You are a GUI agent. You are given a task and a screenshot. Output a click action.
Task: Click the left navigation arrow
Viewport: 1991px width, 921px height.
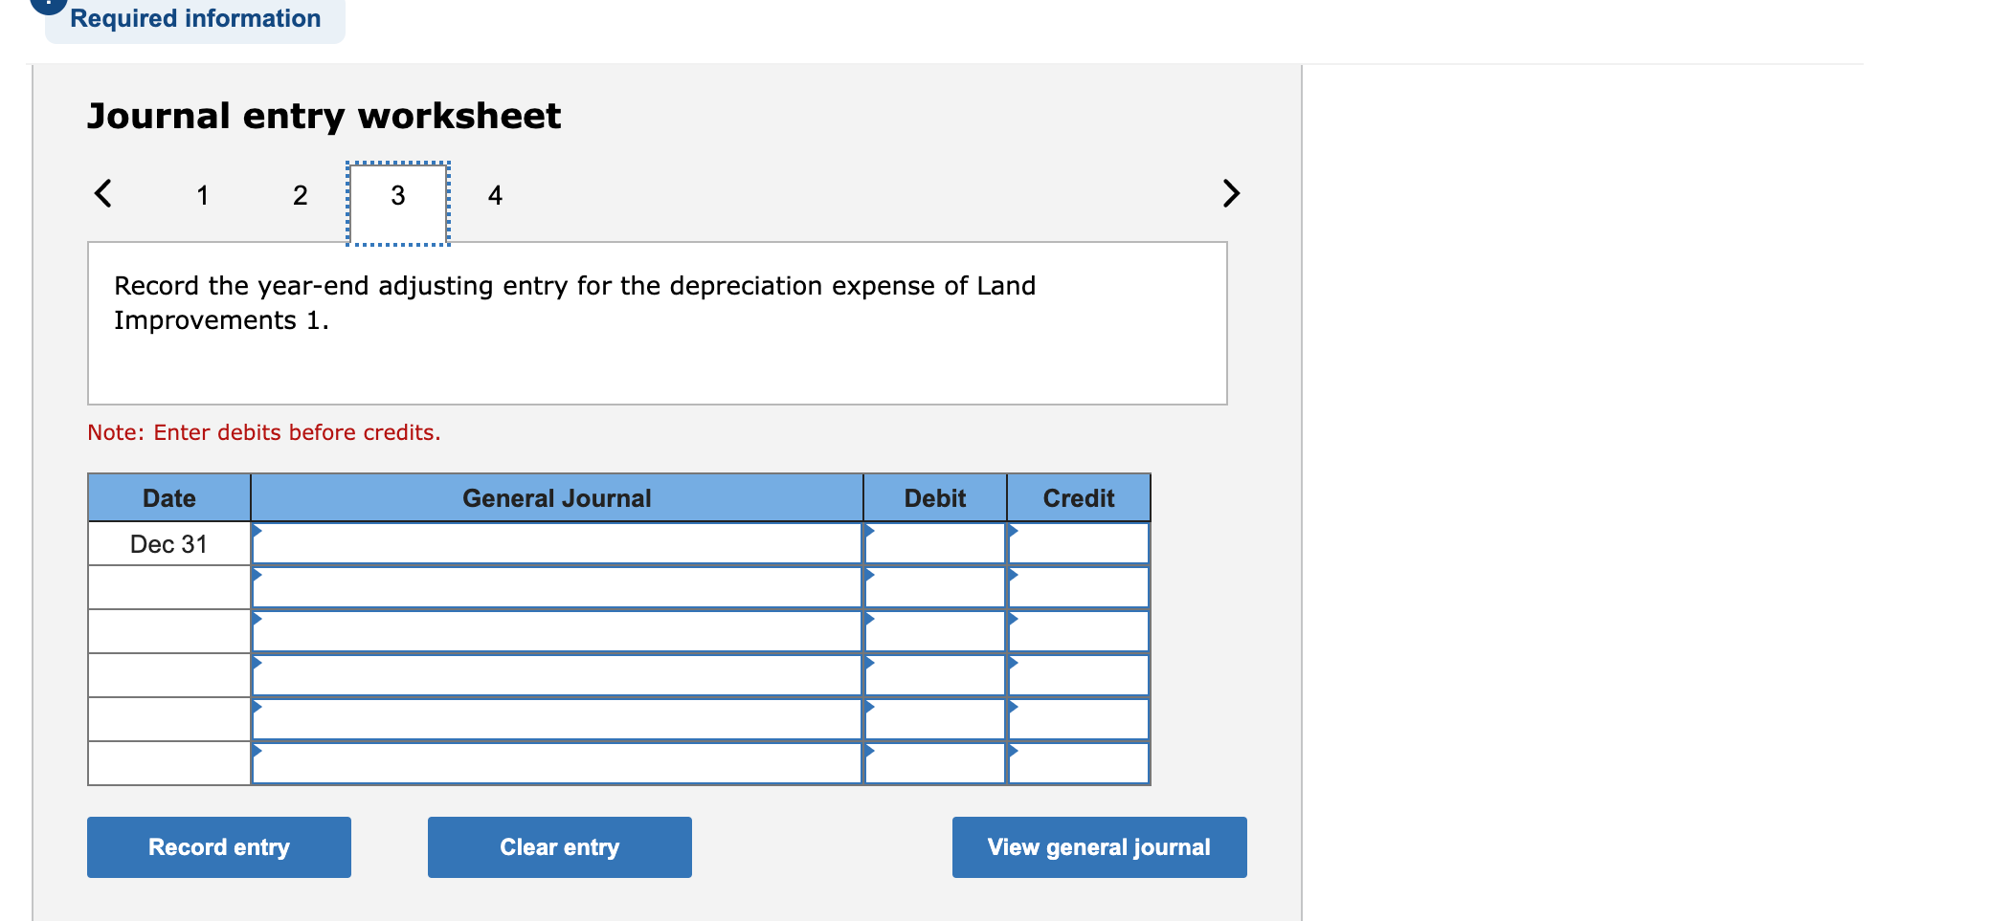(x=103, y=193)
